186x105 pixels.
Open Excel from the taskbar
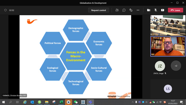pos(61,102)
